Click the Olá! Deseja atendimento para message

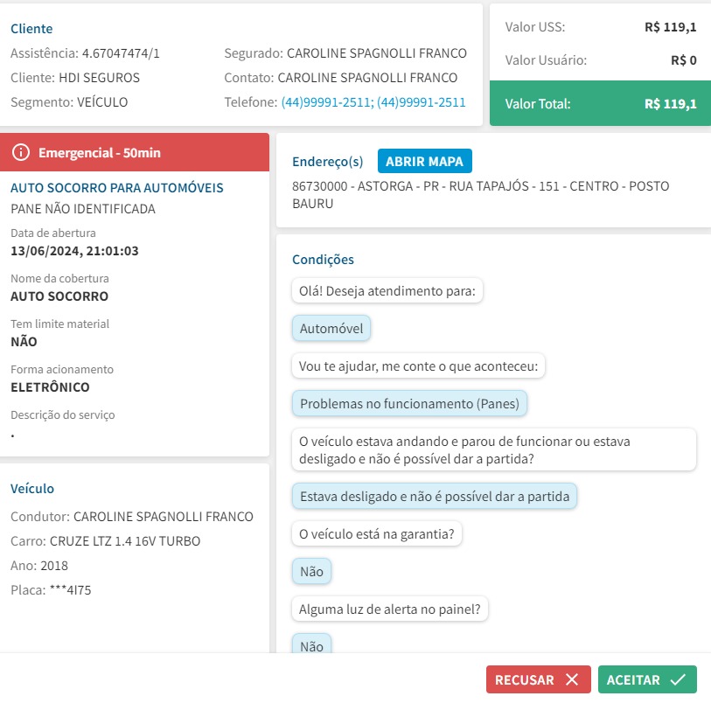387,291
